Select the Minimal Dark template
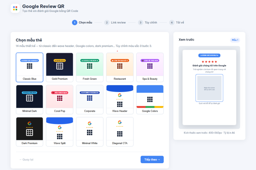Image resolution: width=256 pixels, height=170 pixels. click(x=30, y=99)
